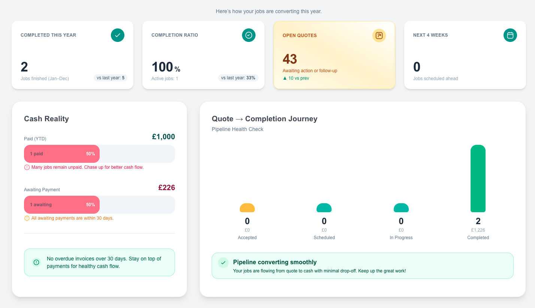Click the tall green Completed bar in the chart
The height and width of the screenshot is (308, 535).
click(x=478, y=179)
